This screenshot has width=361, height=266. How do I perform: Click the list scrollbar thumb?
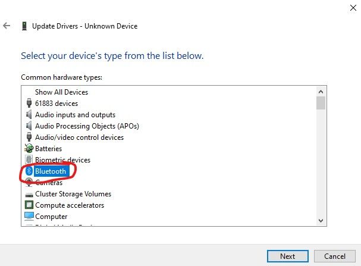click(321, 103)
